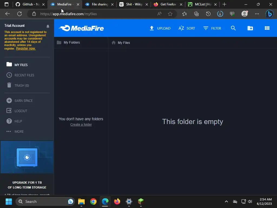Switch to grid view icon
The height and width of the screenshot is (208, 277).
(267, 28)
